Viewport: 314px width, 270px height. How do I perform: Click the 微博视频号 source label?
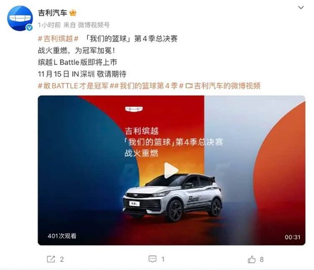tap(94, 25)
